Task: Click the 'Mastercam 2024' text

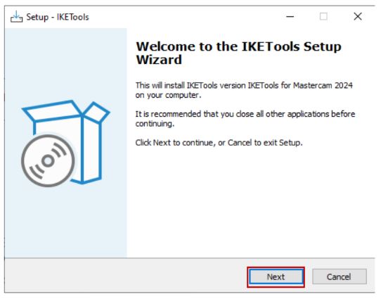Action: (x=323, y=86)
